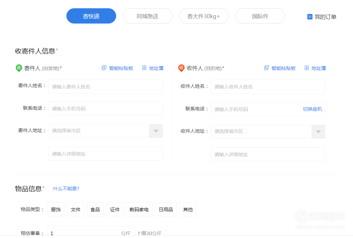Screen dimensions: 353x238
Task: Focus the recipient 详细地址 input field
Action: (268, 155)
